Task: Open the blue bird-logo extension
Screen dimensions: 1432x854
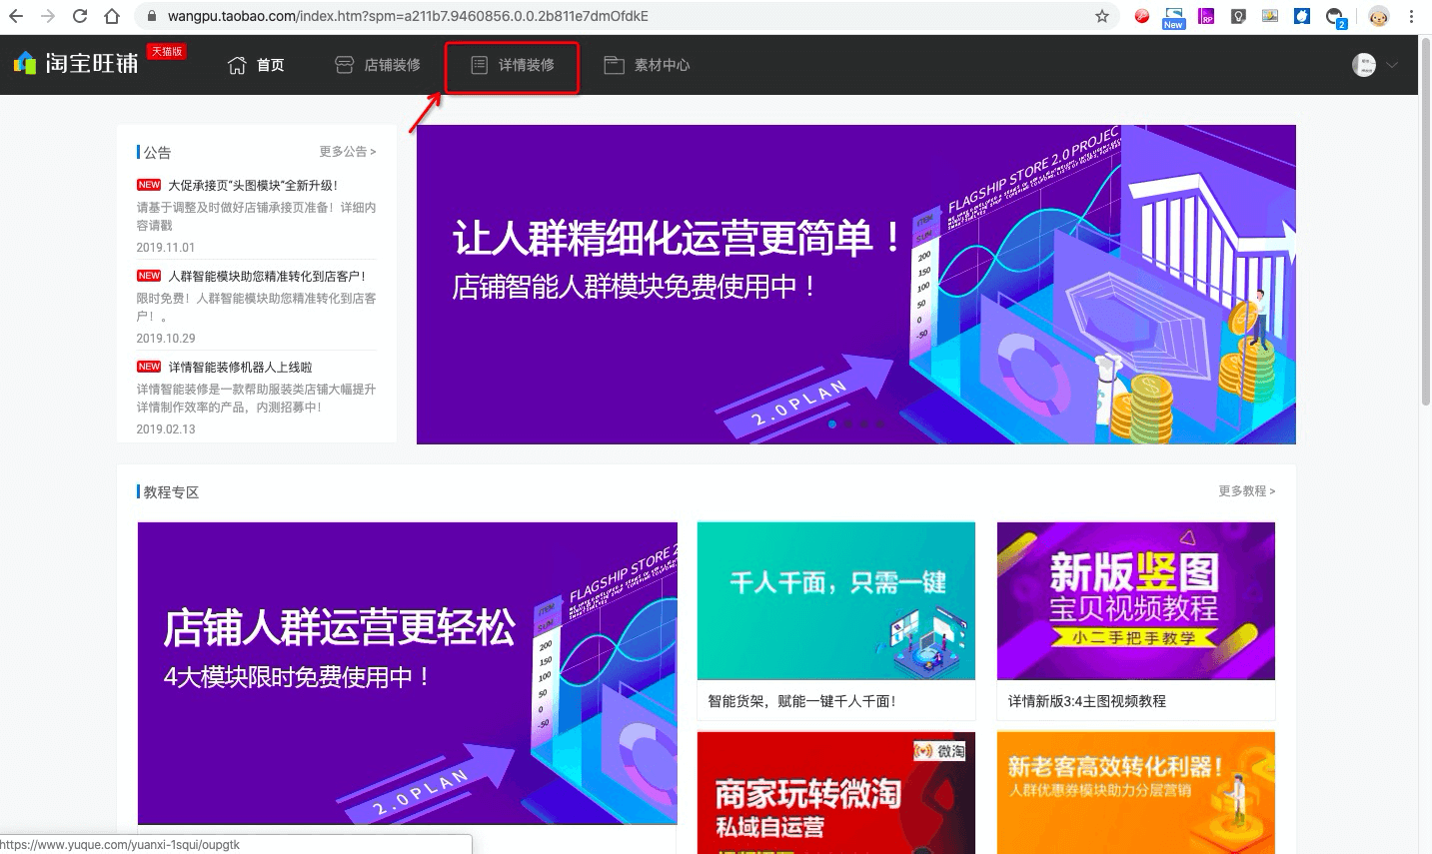Action: point(1302,16)
